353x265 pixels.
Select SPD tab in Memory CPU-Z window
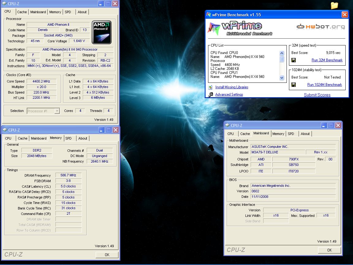[68, 138]
